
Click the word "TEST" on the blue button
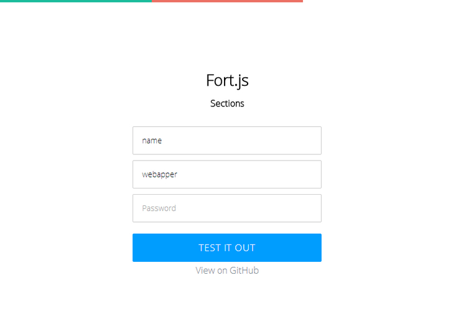coord(210,248)
